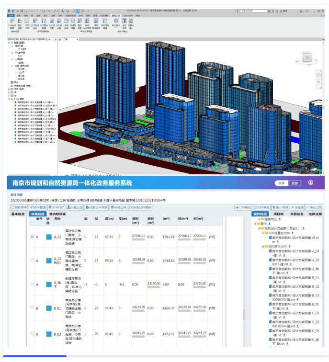Screen dimensions: 329x362
Task: Click the 刷新表单 button
Action: 19,207
